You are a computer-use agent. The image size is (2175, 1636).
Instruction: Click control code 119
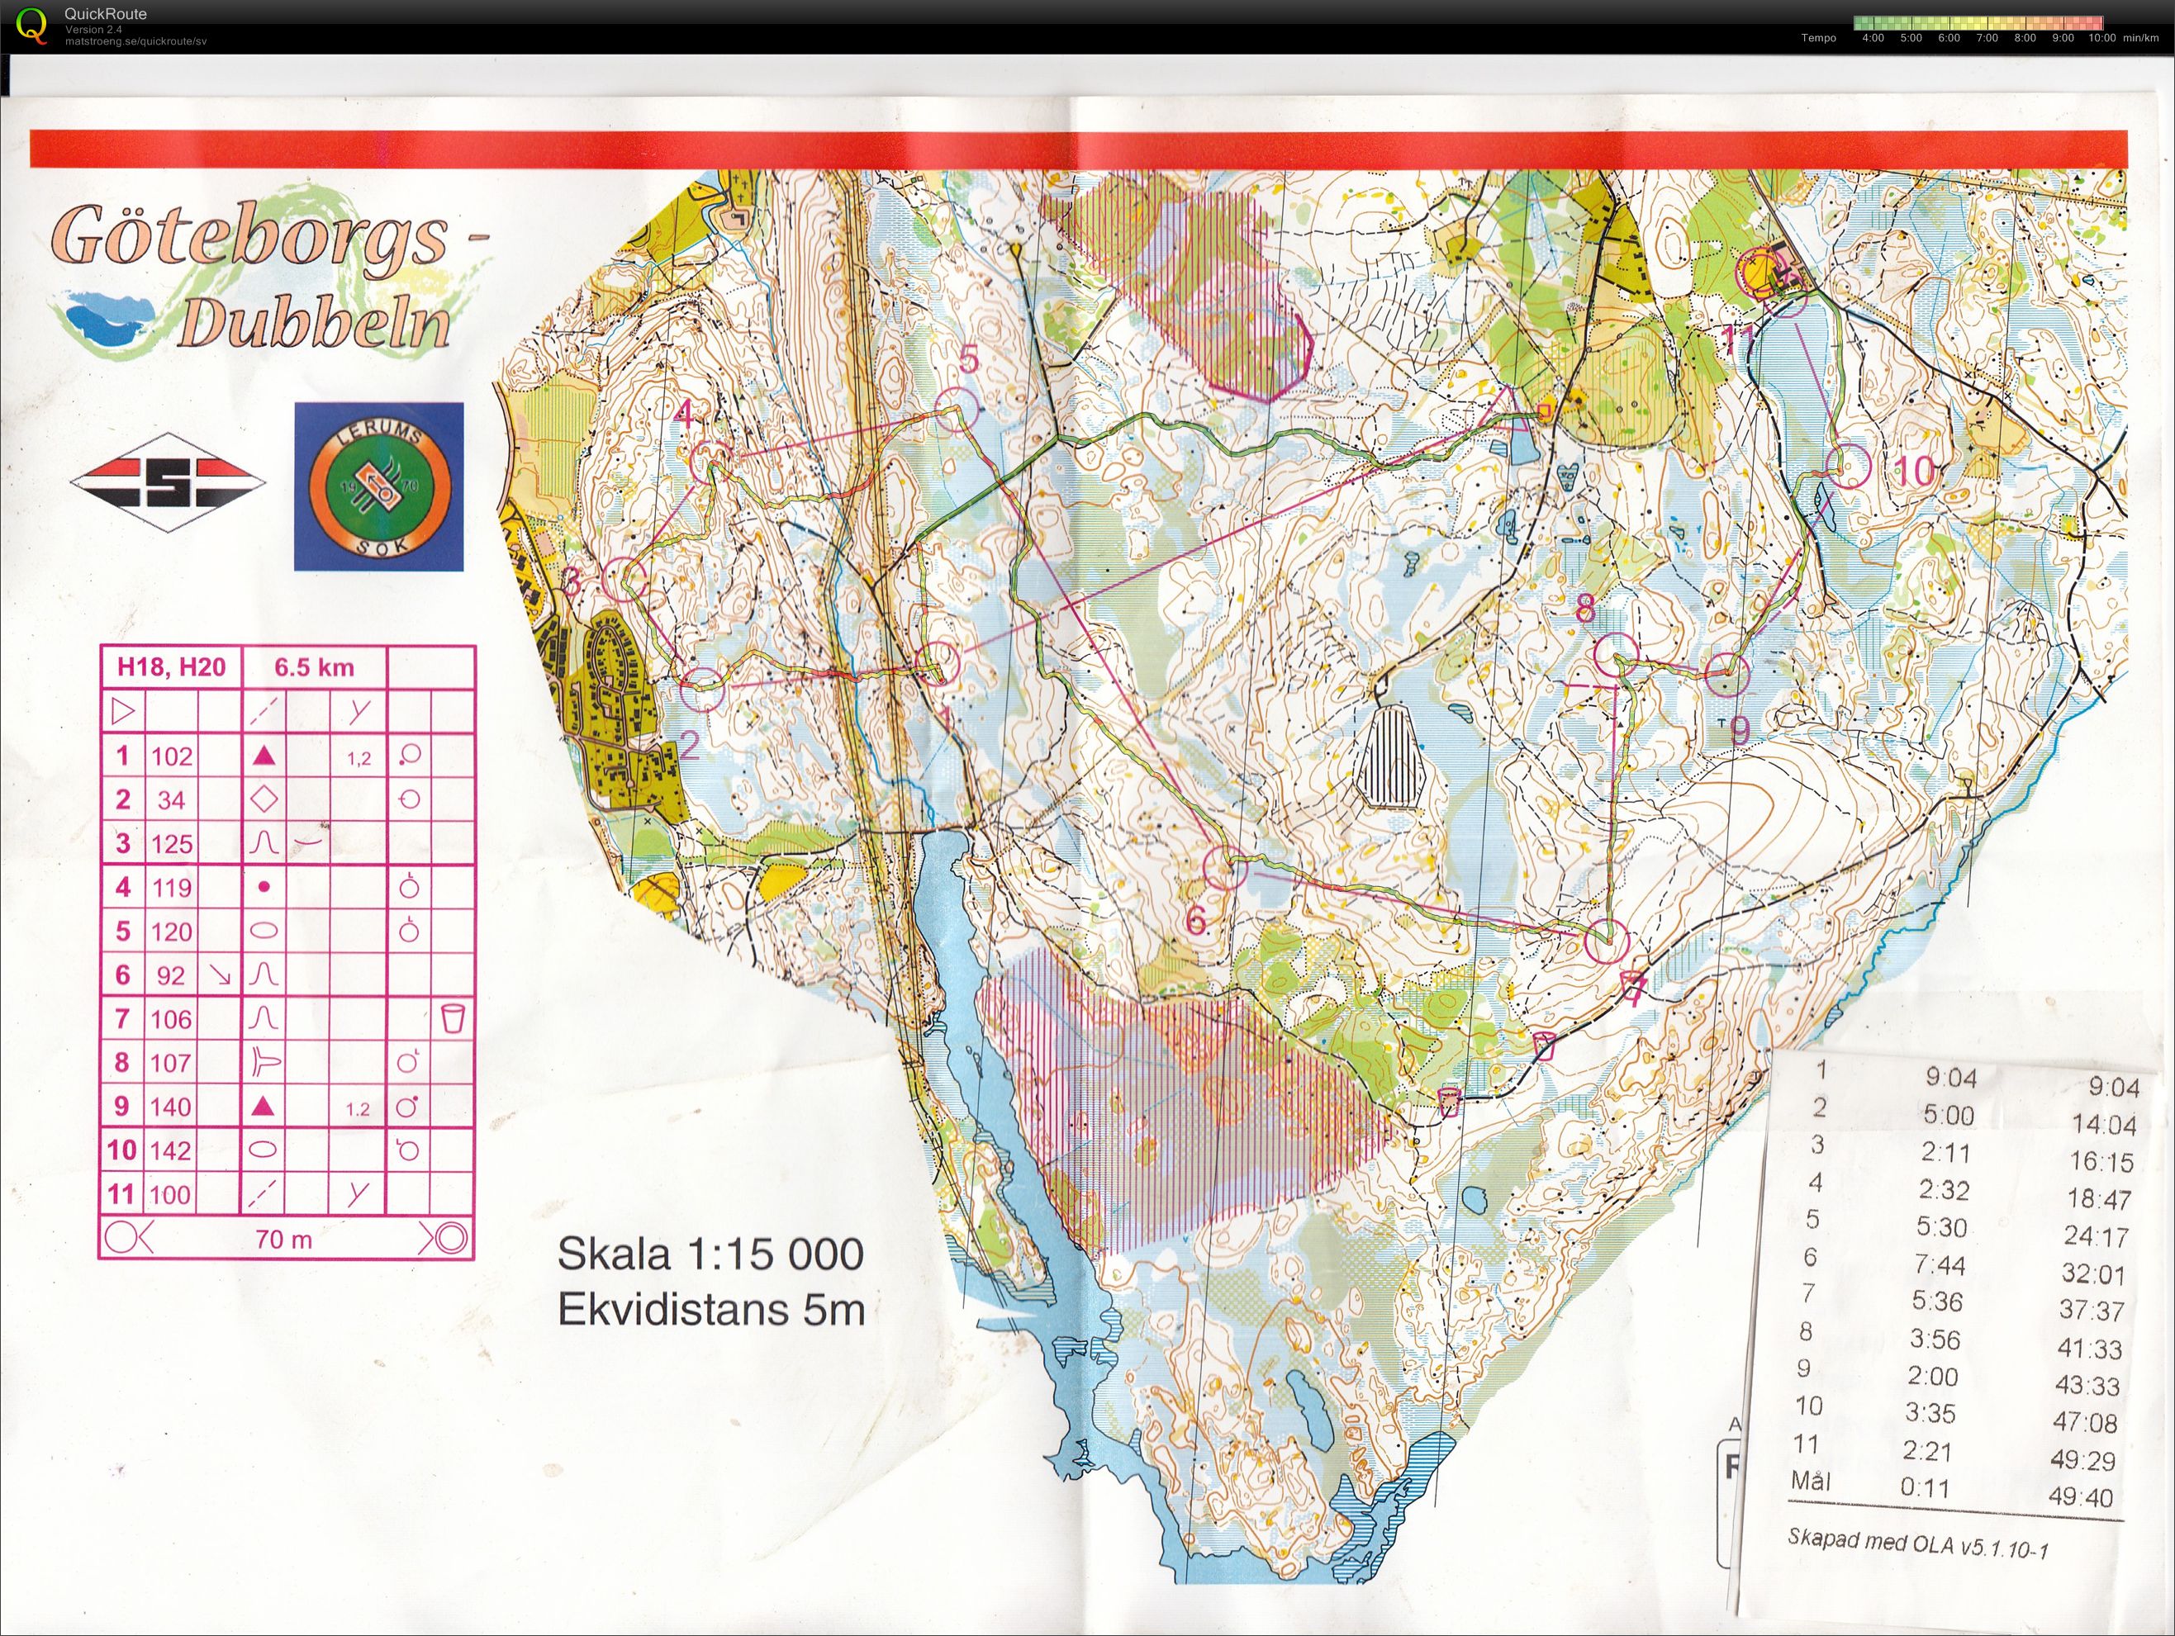[x=171, y=888]
